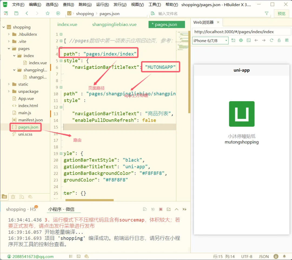
Task: Bookmark with the star icon
Action: tap(48, 13)
